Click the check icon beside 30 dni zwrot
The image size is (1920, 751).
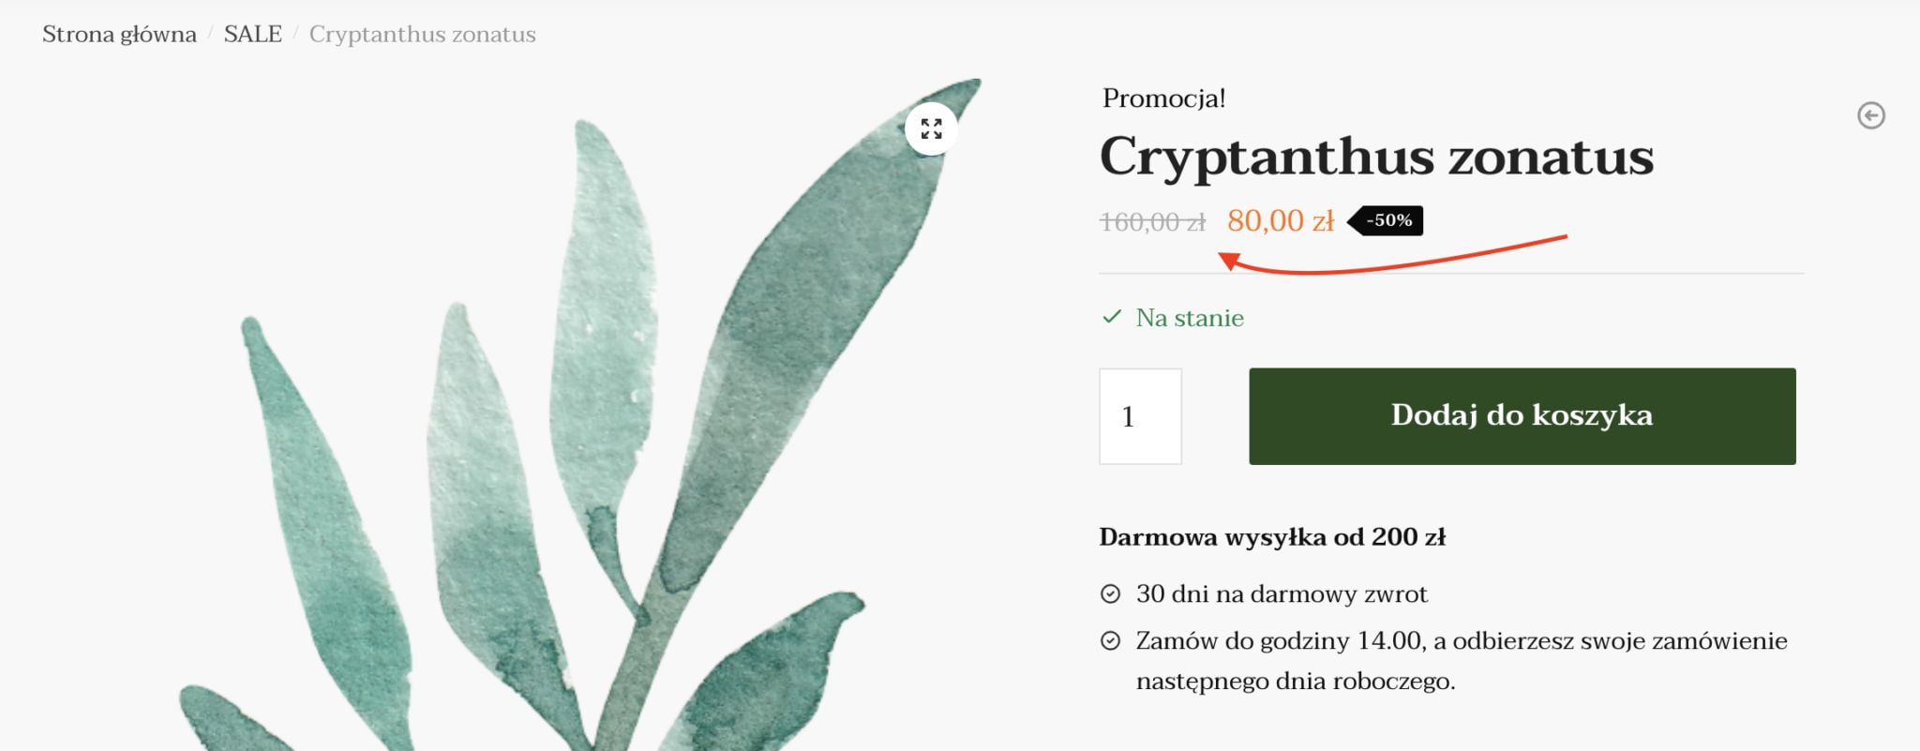[1110, 593]
